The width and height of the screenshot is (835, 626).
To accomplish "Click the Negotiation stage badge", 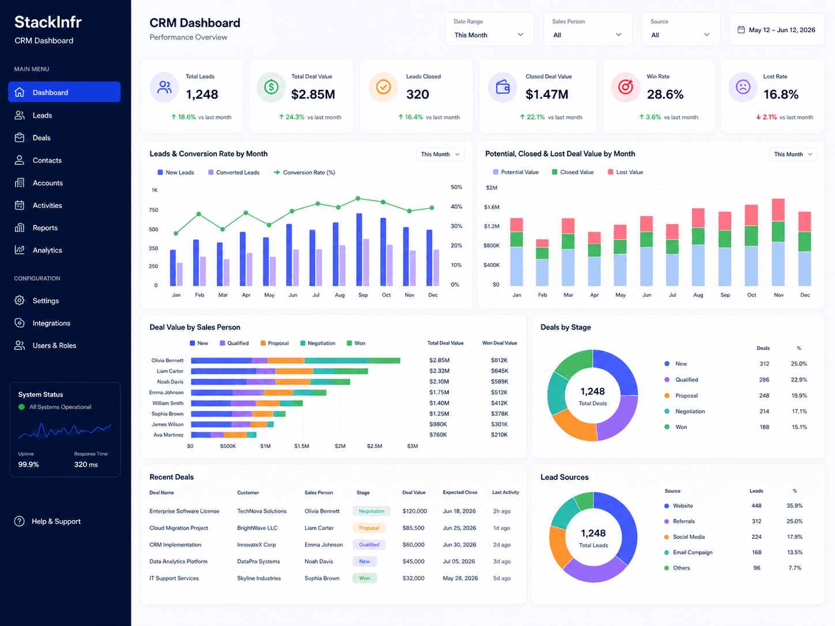I will (371, 511).
